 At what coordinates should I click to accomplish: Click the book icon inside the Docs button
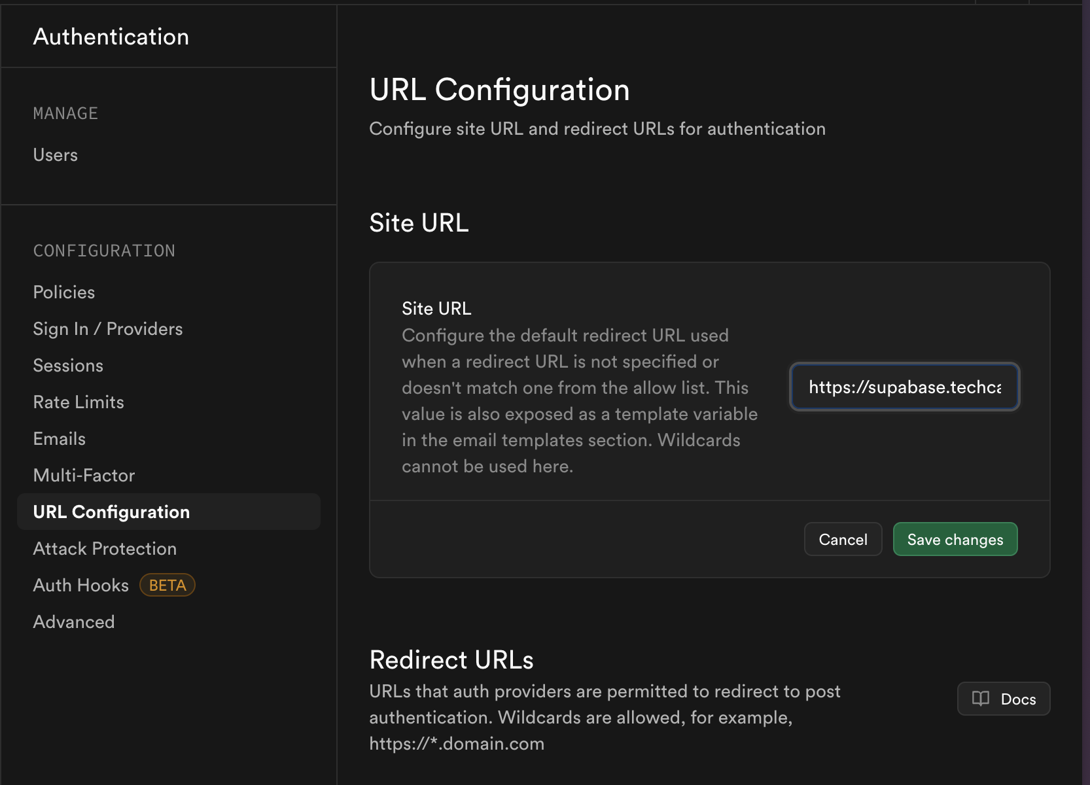click(981, 699)
